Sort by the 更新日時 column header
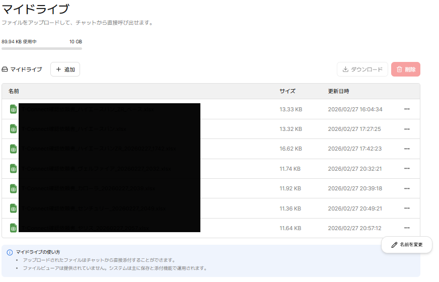439x282 pixels. click(338, 91)
